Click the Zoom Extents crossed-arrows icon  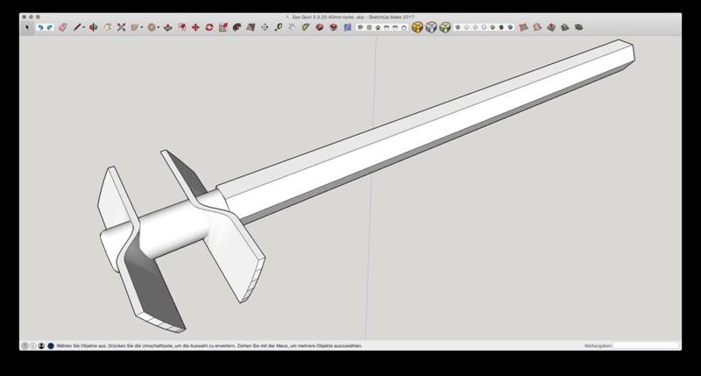(x=121, y=27)
